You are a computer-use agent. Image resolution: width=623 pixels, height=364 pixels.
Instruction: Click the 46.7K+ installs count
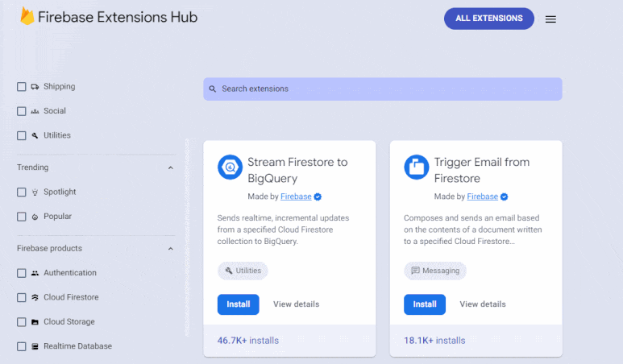(248, 341)
